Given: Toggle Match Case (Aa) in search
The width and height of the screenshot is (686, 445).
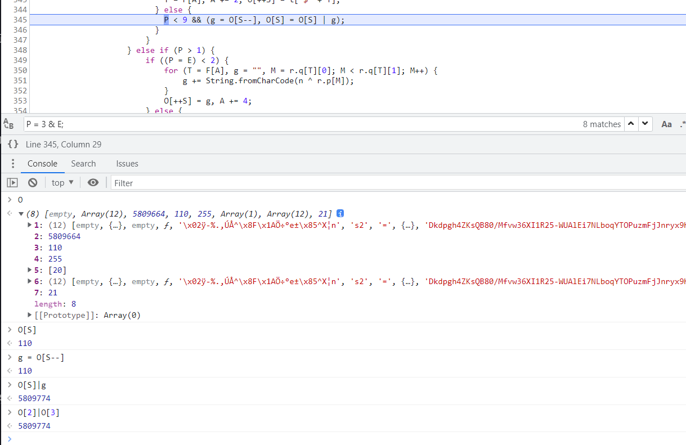Looking at the screenshot, I should coord(666,124).
